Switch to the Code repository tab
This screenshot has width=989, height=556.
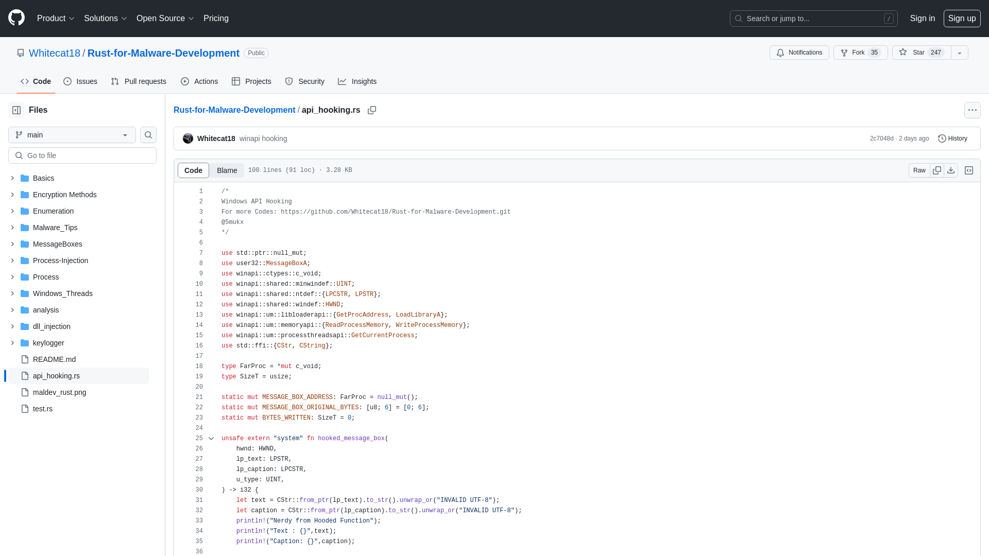click(x=36, y=81)
